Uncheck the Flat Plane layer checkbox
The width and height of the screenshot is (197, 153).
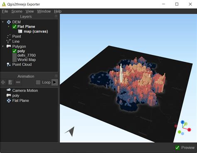click(x=15, y=27)
